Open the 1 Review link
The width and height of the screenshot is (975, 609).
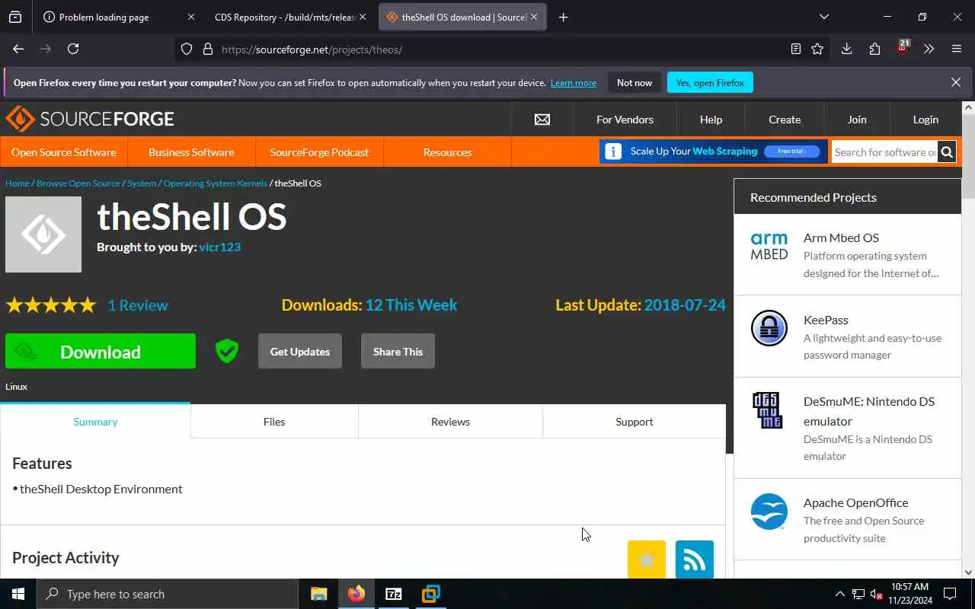[138, 304]
